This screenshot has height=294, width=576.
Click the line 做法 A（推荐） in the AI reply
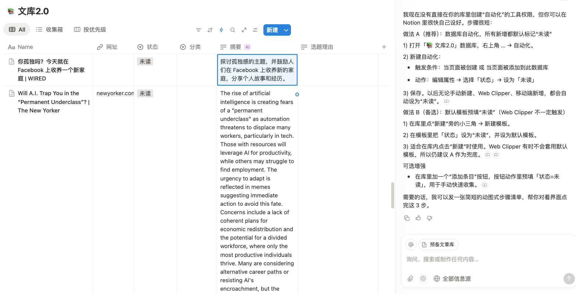click(x=478, y=34)
